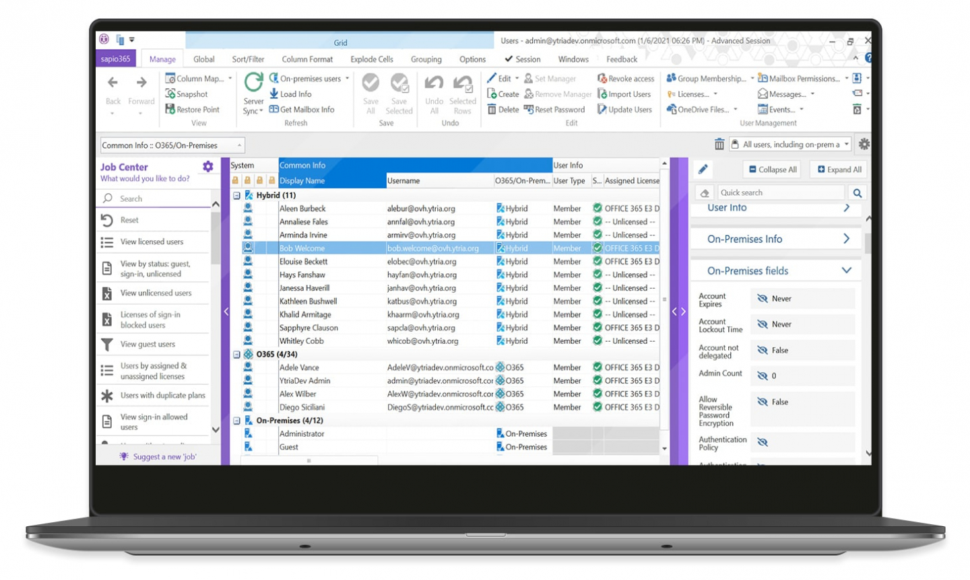The width and height of the screenshot is (970, 580).
Task: Open On-premises users dropdown
Action: pos(310,79)
